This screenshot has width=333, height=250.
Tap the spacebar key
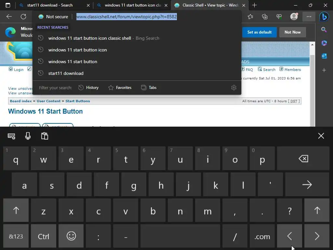(180, 236)
